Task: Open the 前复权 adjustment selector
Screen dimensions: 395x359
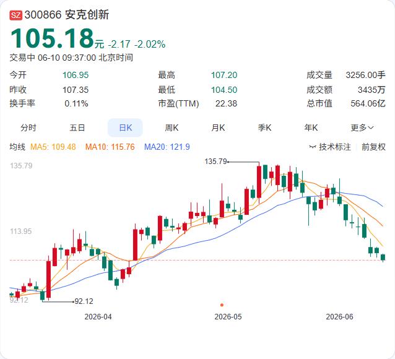Action: (x=373, y=147)
